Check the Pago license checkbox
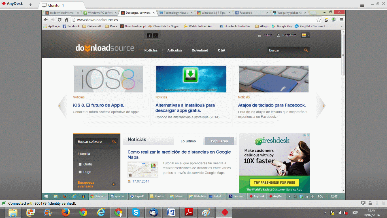The image size is (387, 218). 80,172
